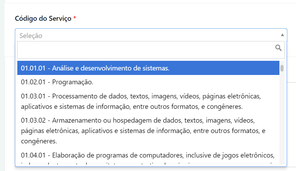Screen dimensions: 296x171
Task: Select 01.01.01 Análise e desenvolvimento de sistemas
Action: pyautogui.click(x=148, y=68)
